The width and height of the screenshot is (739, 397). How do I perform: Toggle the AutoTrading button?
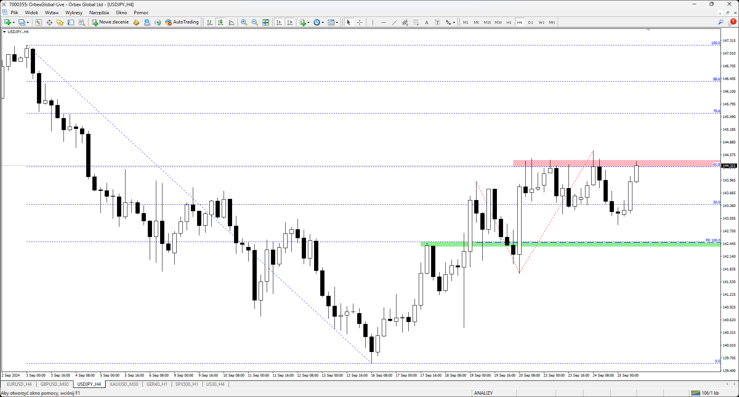182,22
